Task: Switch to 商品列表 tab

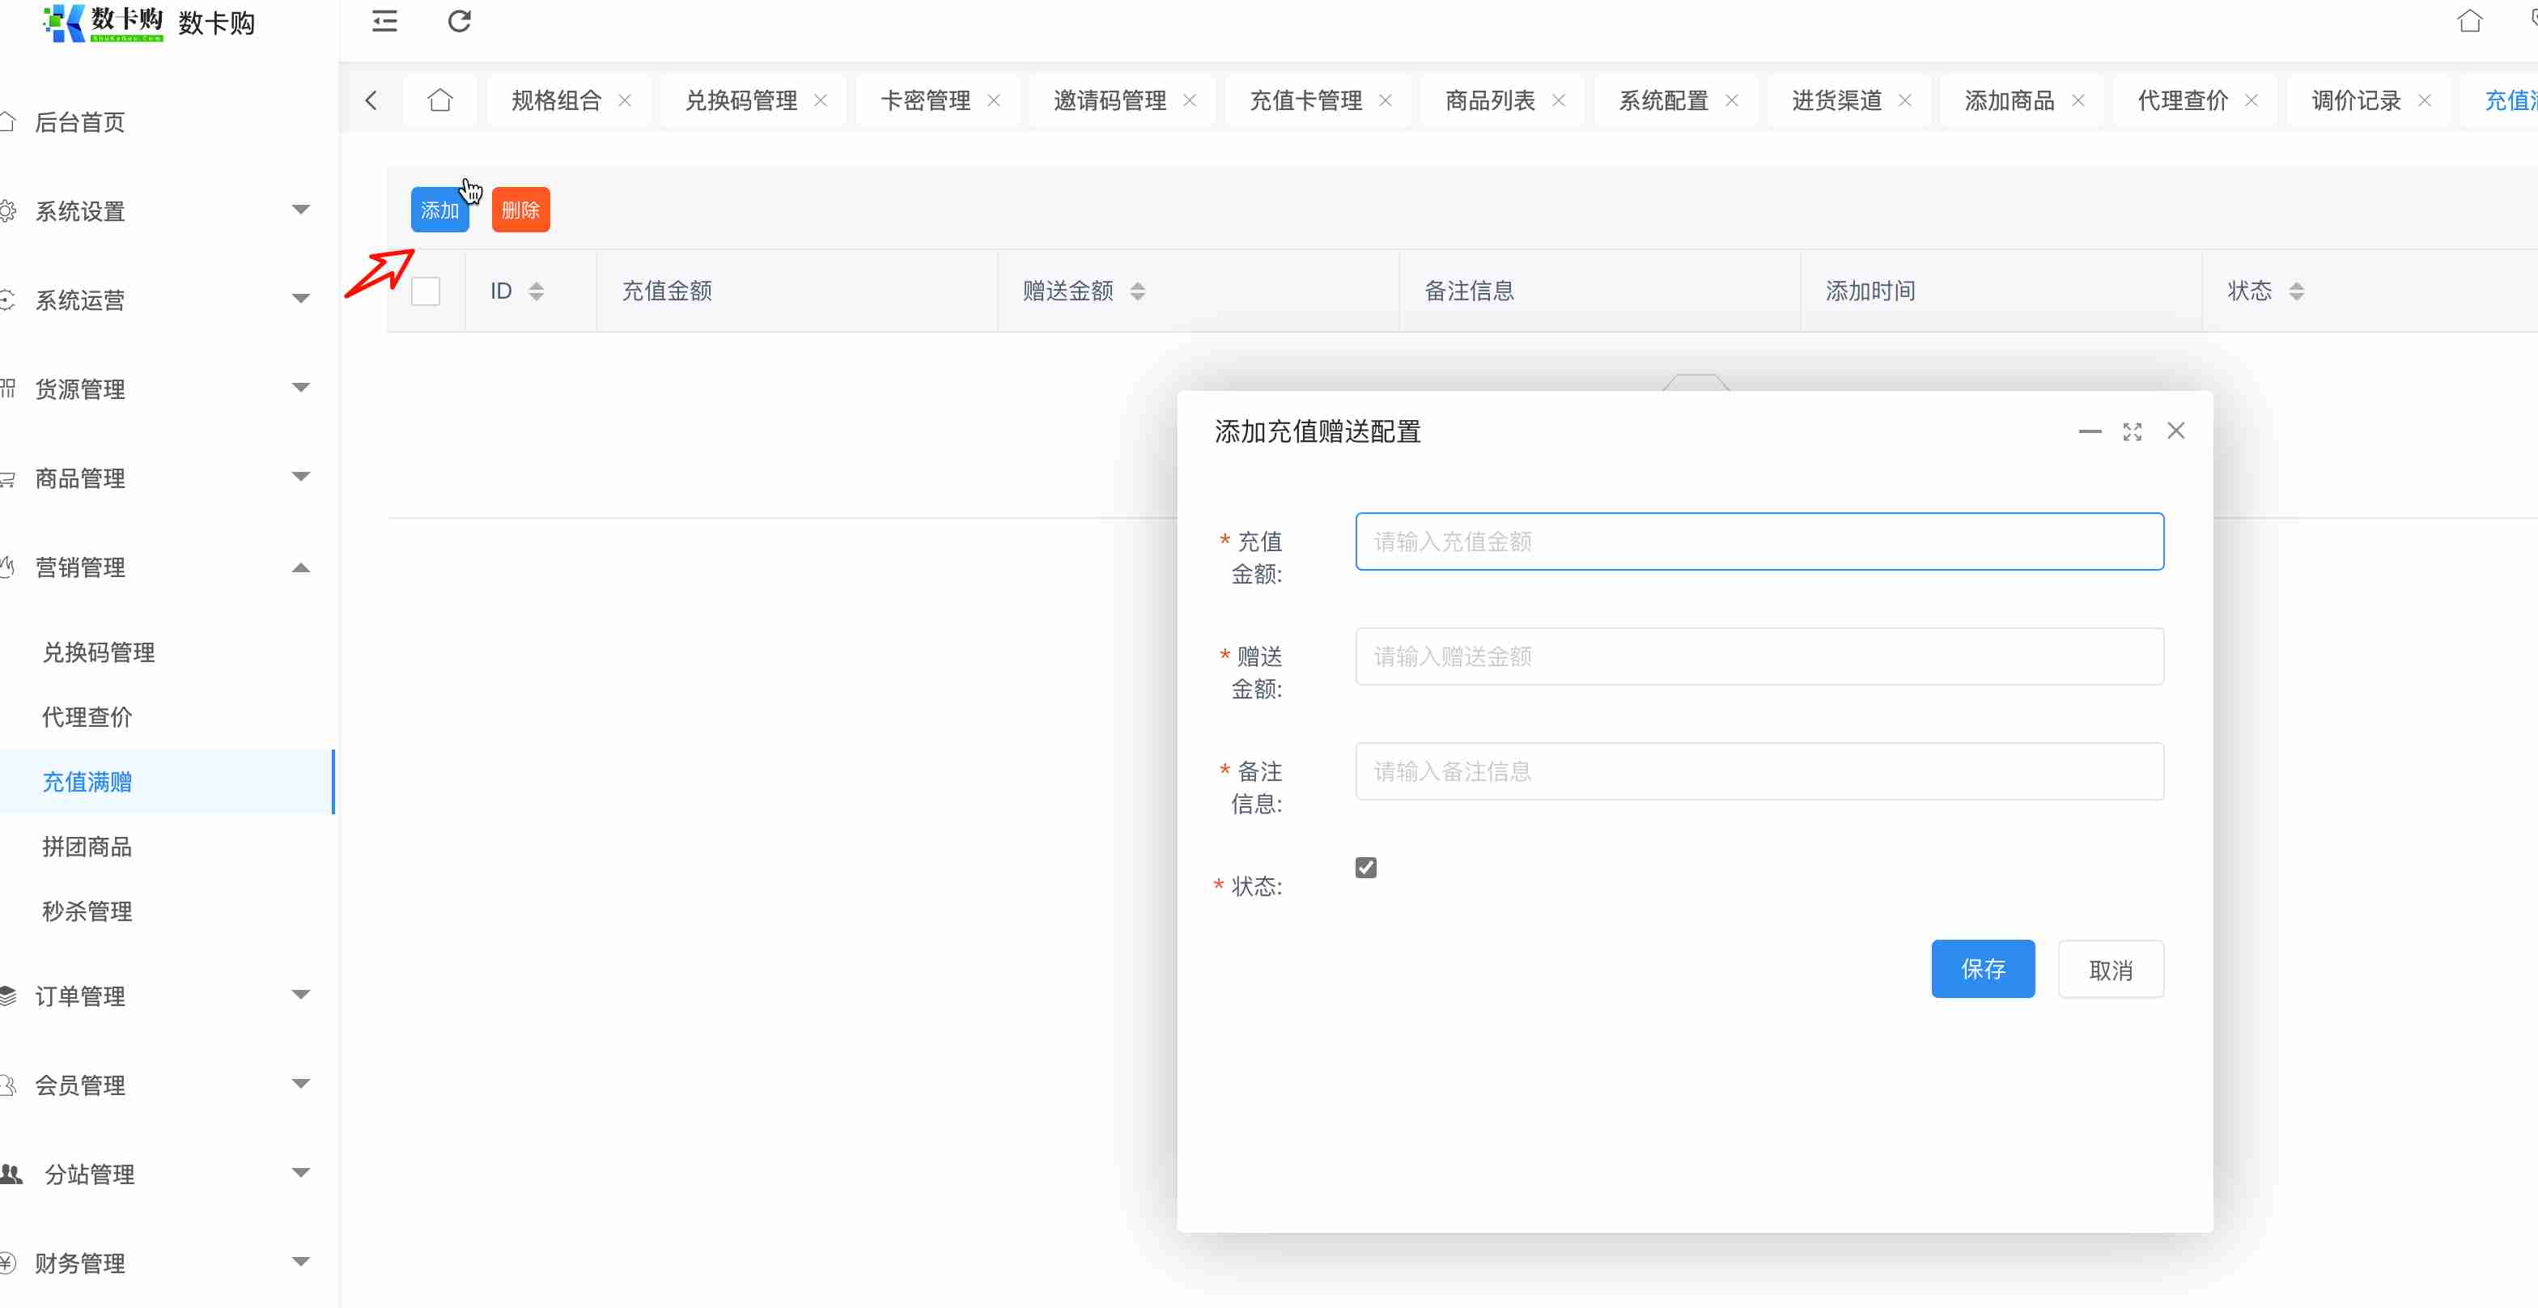Action: point(1490,100)
